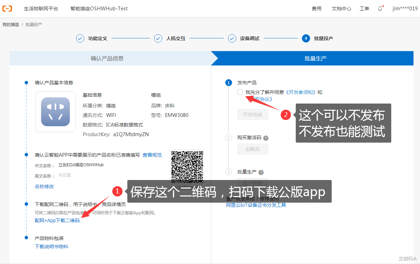The width and height of the screenshot is (420, 264).
Task: Select category value 插座
Action: pos(111,106)
